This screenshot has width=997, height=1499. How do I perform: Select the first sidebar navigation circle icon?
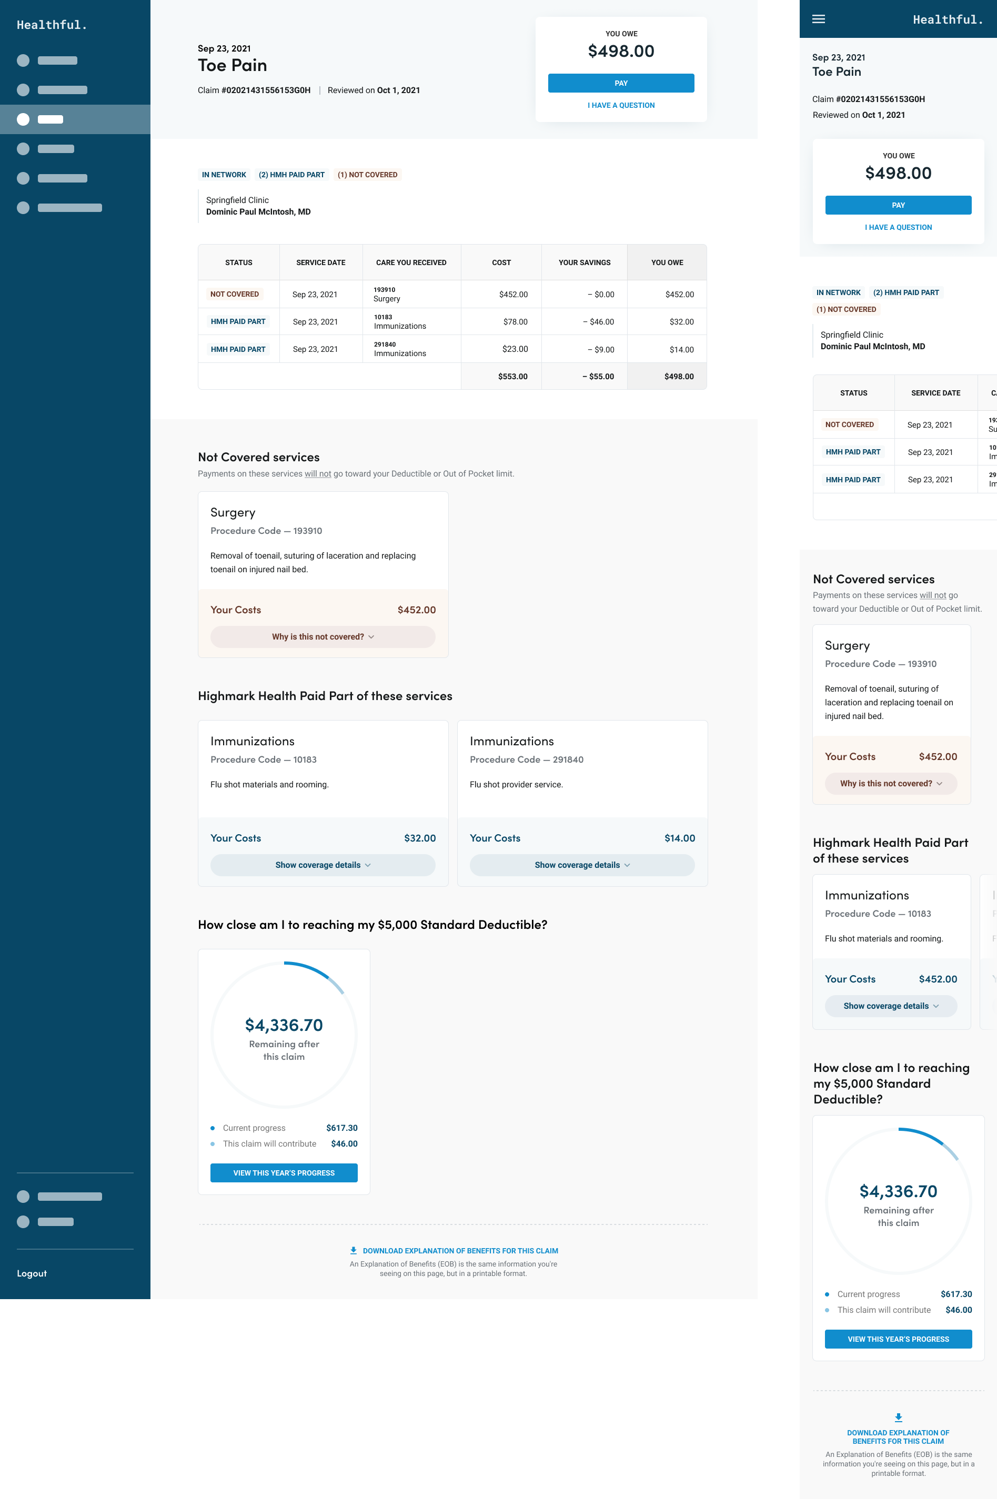pos(23,60)
